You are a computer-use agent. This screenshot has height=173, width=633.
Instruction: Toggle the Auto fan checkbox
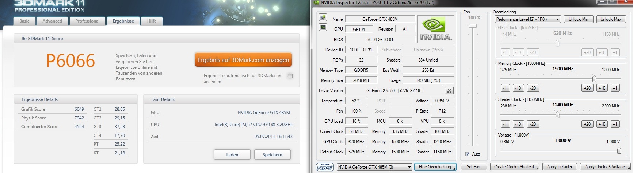tap(468, 154)
